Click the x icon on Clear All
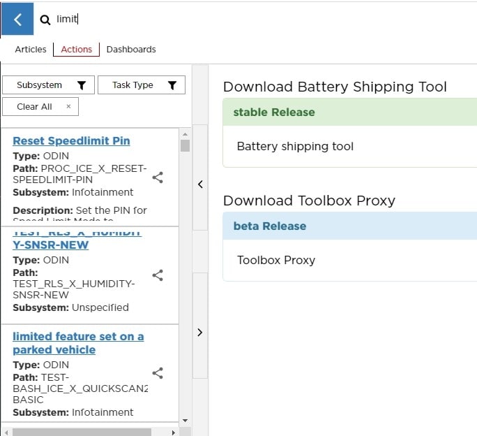 (68, 106)
